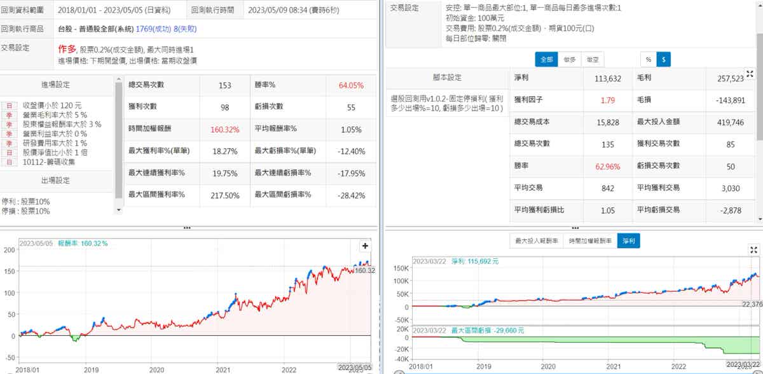Click scroll-down arrow of entry settings panel
This screenshot has height=374, width=763.
118,209
